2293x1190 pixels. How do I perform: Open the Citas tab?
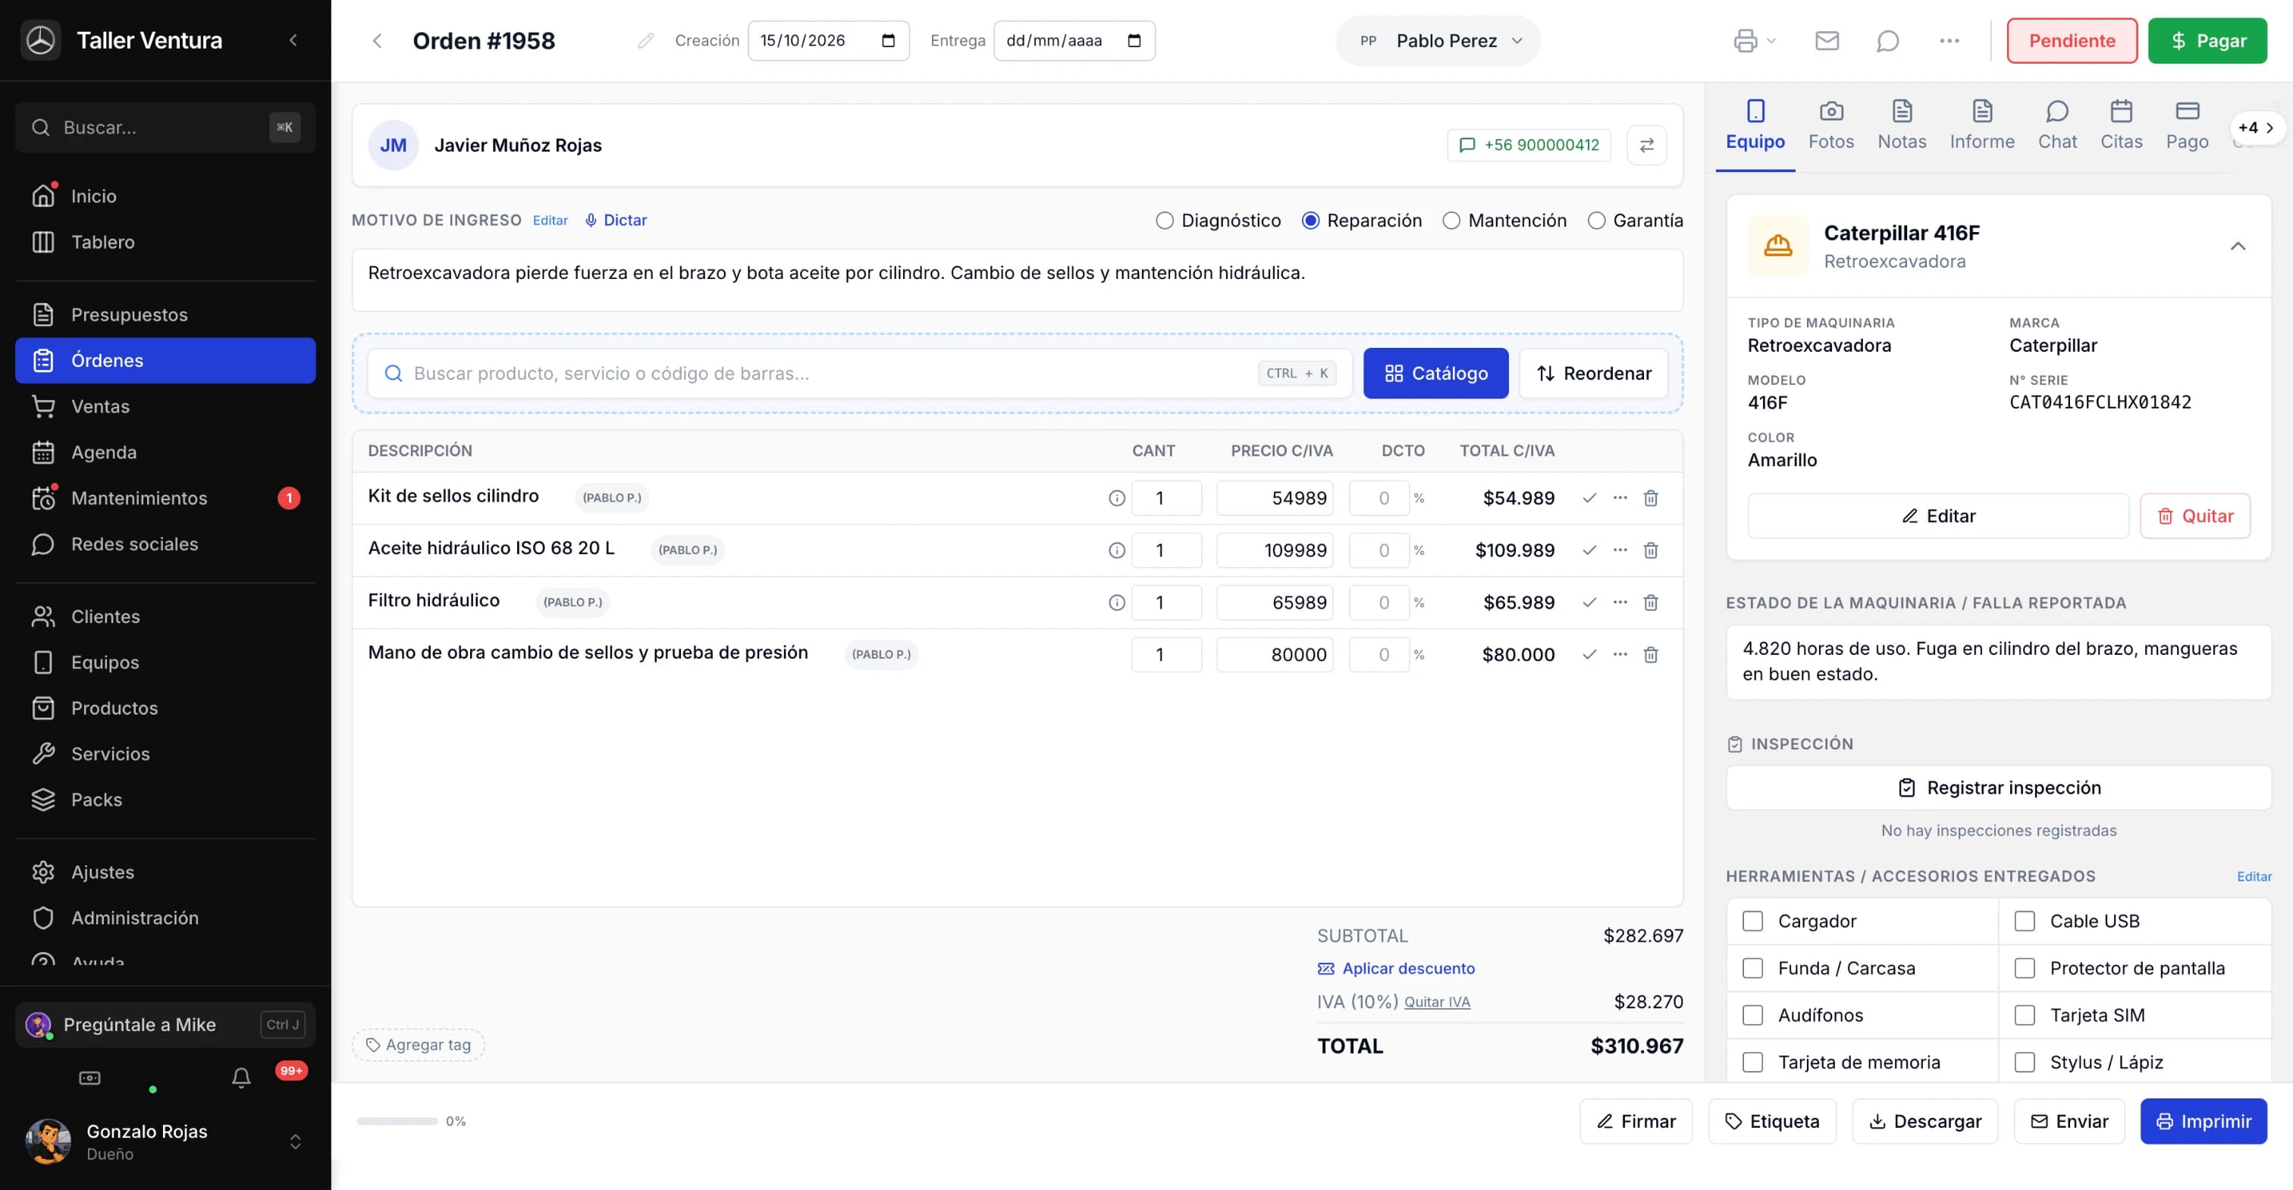2120,126
